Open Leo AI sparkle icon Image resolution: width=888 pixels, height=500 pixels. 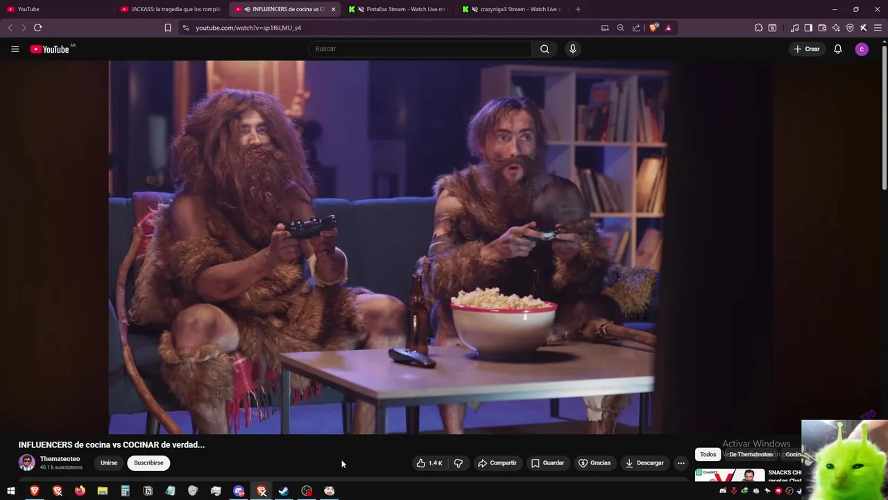click(836, 28)
